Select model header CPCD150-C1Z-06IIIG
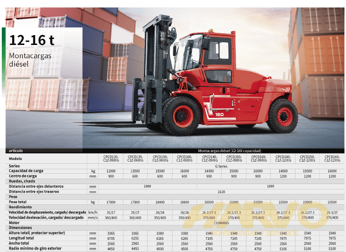This screenshot has width=346, height=252. 160,159
